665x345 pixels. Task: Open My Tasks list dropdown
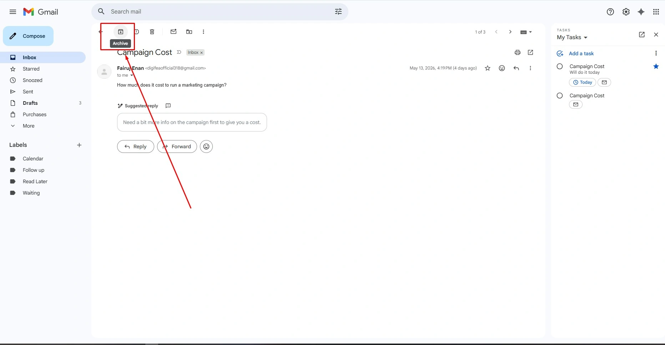click(572, 37)
